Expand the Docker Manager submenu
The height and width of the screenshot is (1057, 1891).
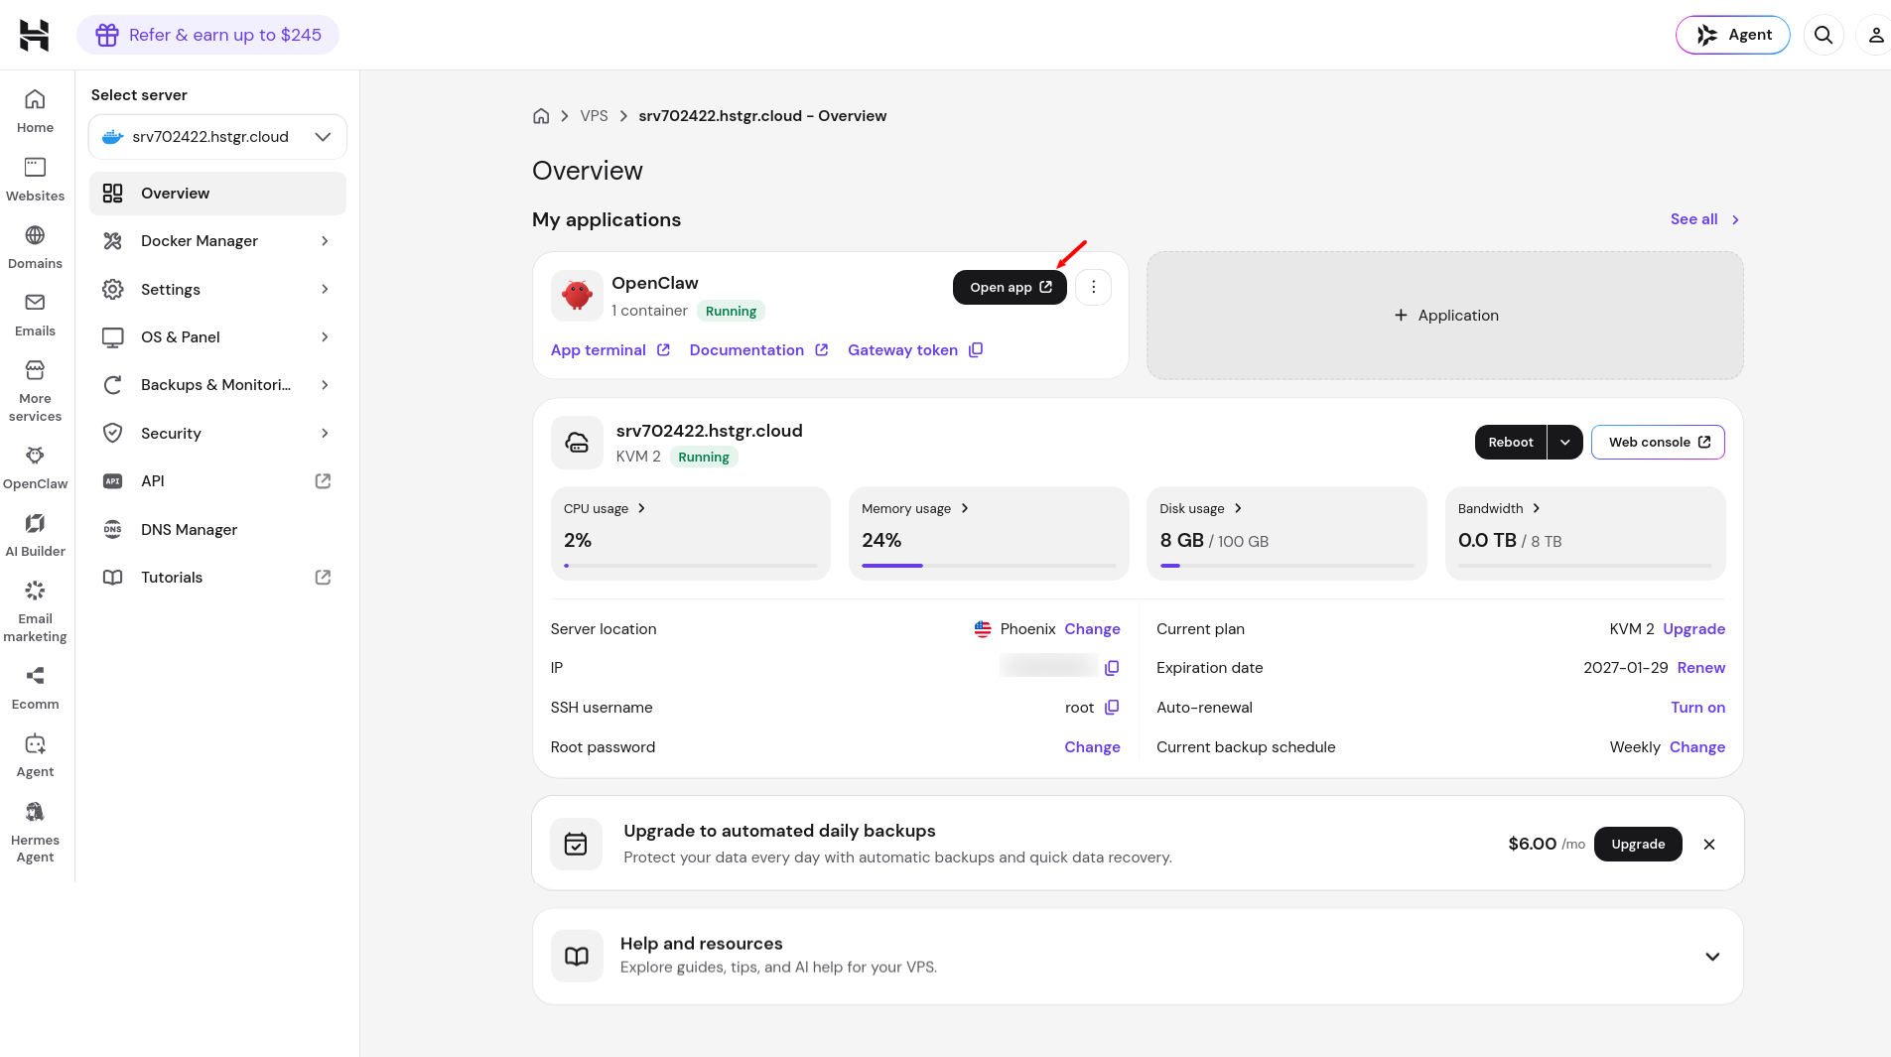[325, 241]
